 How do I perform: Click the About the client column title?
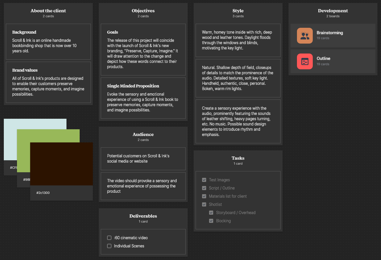point(48,11)
